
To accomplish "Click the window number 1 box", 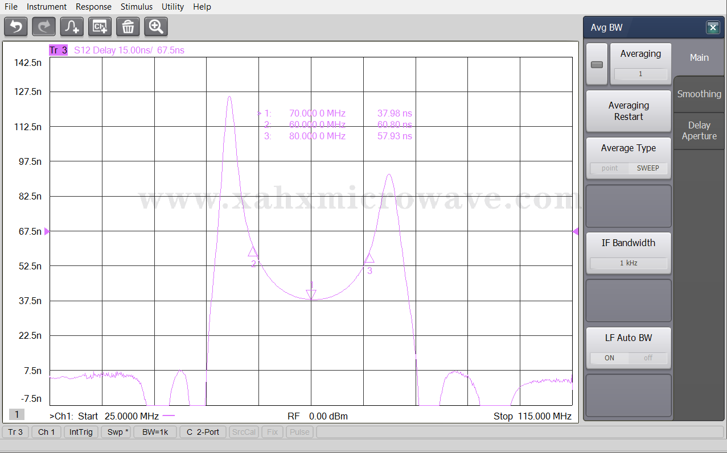I will (x=17, y=414).
